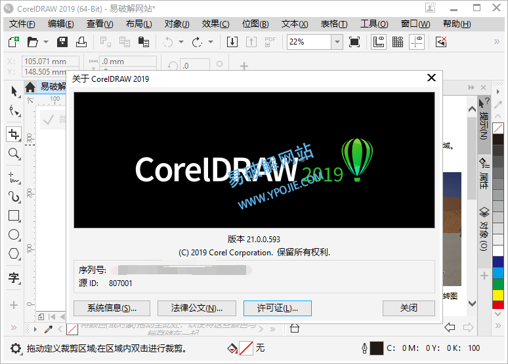The width and height of the screenshot is (508, 364).
Task: Switch to the 对象(O) docker tab
Action: point(484,229)
